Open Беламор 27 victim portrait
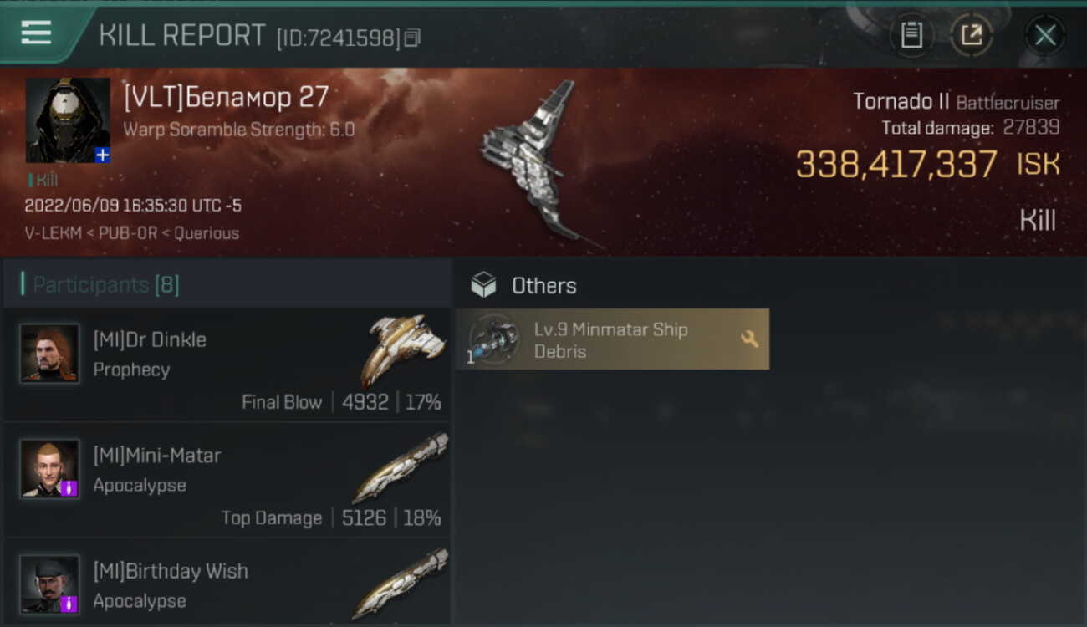1087x627 pixels. coord(68,120)
